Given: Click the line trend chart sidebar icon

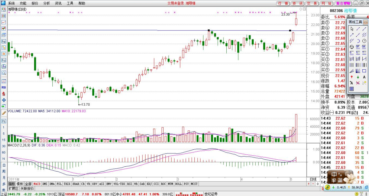Looking at the screenshot, I should coord(4,22).
